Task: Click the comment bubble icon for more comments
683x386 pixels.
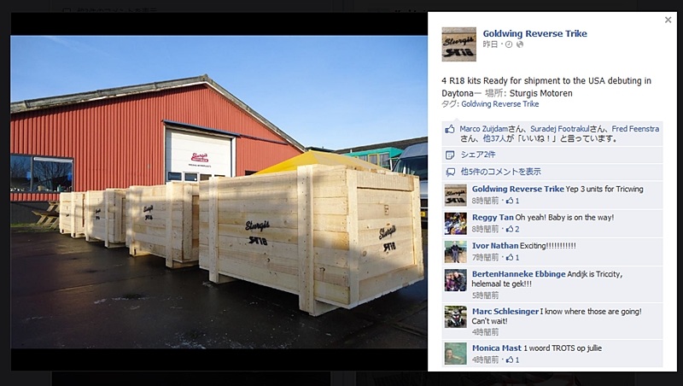Action: (450, 173)
